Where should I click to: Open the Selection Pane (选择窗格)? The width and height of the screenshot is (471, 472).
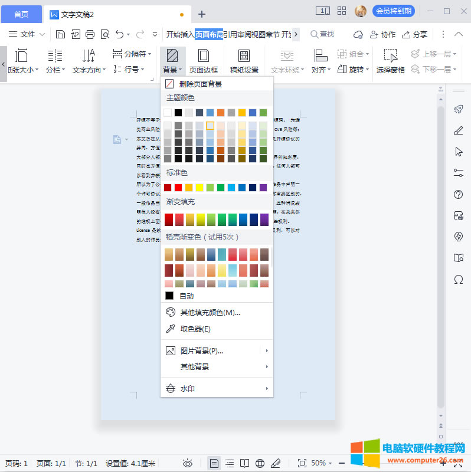click(390, 61)
